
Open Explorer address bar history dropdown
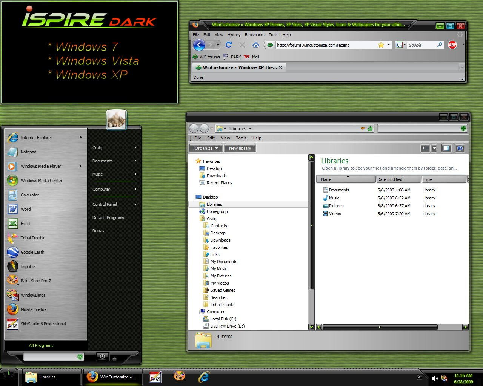[363, 128]
